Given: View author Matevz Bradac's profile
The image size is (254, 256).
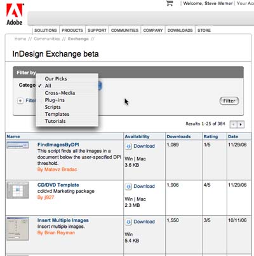Looking at the screenshot, I should point(57,169).
